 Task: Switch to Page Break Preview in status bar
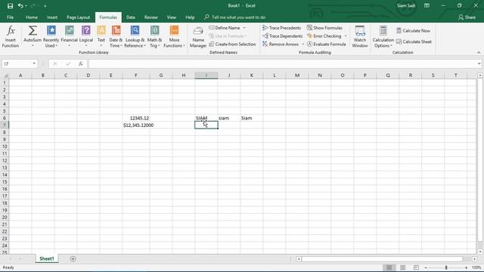tap(416, 267)
